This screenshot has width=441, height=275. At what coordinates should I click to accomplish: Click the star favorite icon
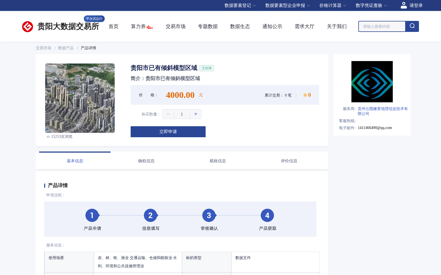point(305,95)
